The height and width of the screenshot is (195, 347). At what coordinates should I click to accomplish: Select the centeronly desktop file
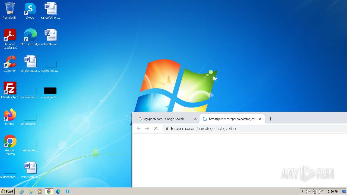point(30,93)
